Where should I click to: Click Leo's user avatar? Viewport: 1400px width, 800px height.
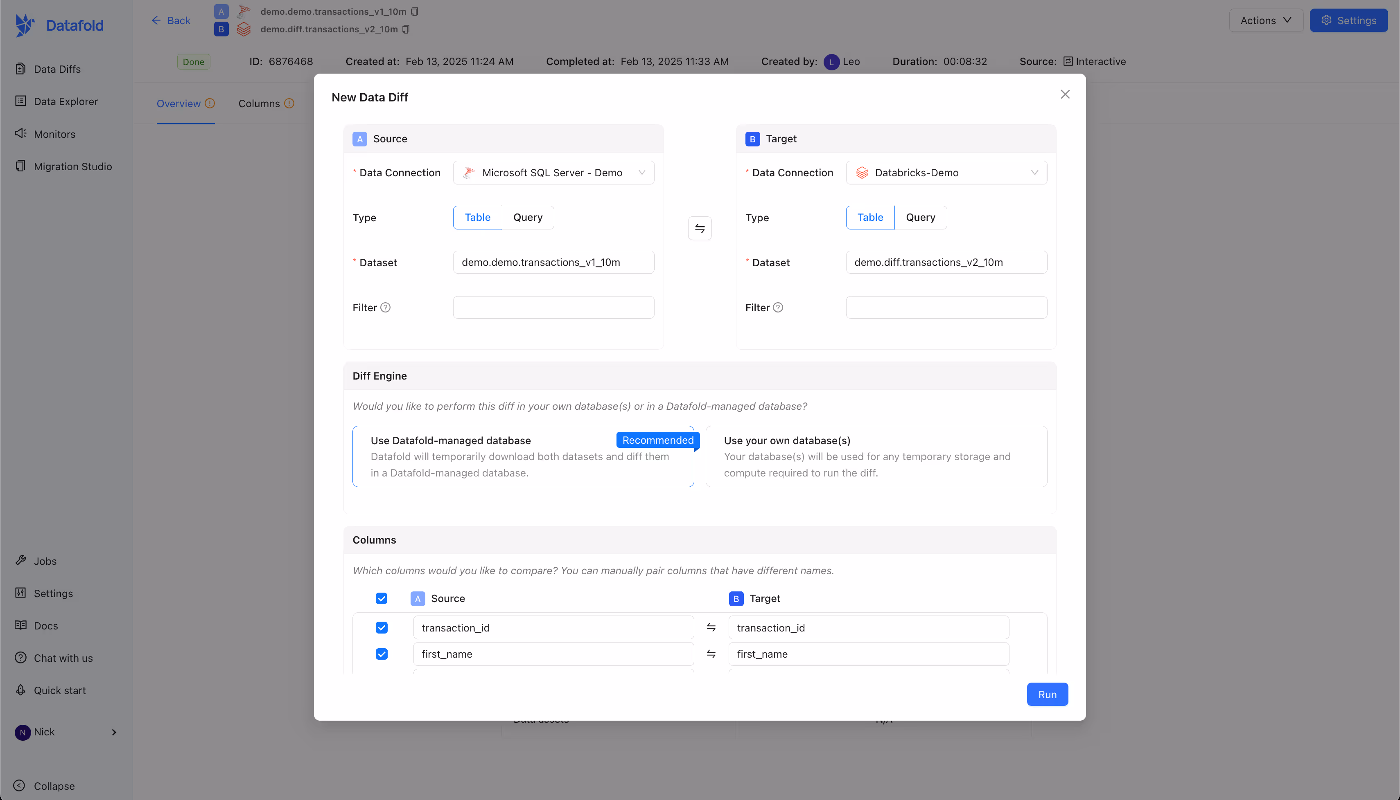[831, 62]
